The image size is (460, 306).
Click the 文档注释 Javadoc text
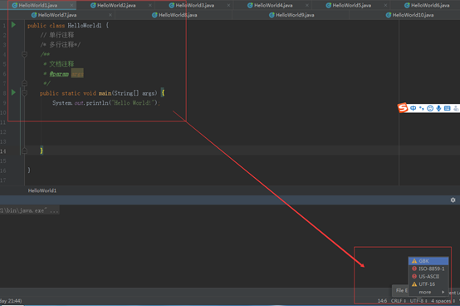tap(61, 64)
